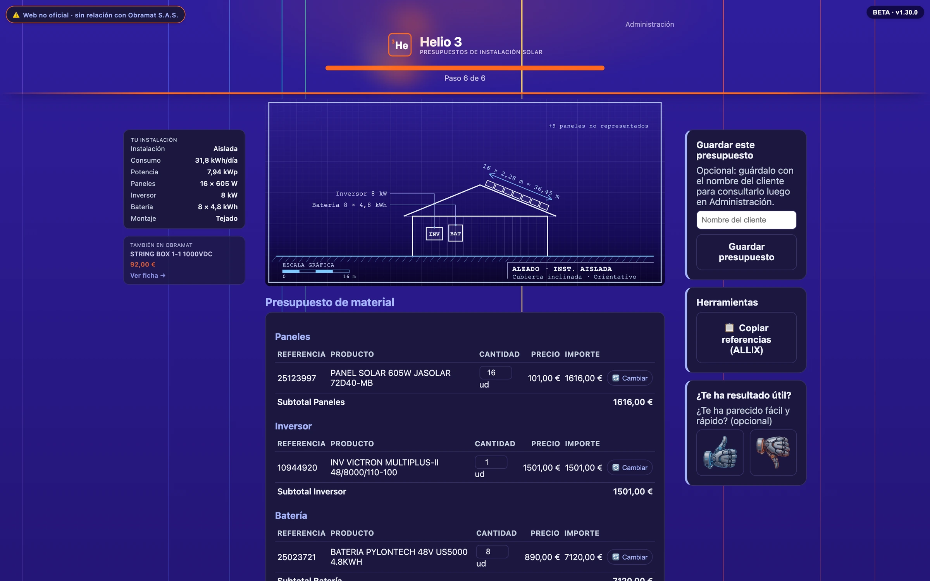Click the 92,00 € String Box price
Image resolution: width=930 pixels, height=581 pixels.
coord(143,265)
